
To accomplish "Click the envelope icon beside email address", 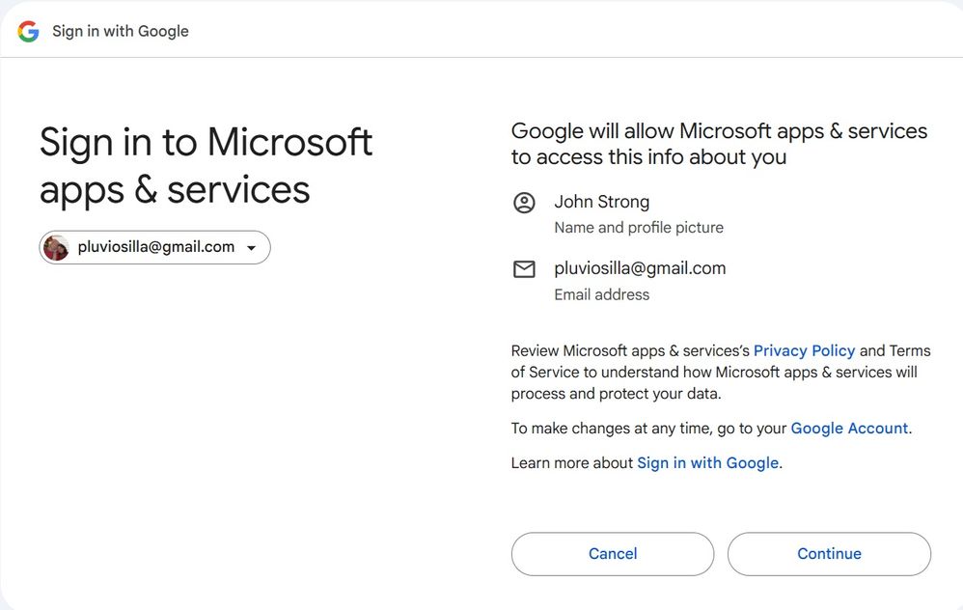I will click(x=524, y=269).
